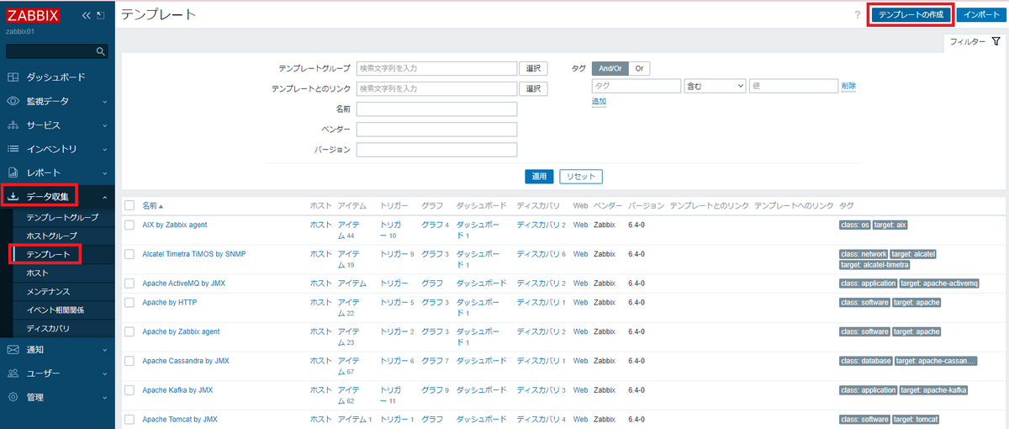Click the search magnifier icon in sidebar
Screen dimensions: 1009x429
(101, 51)
